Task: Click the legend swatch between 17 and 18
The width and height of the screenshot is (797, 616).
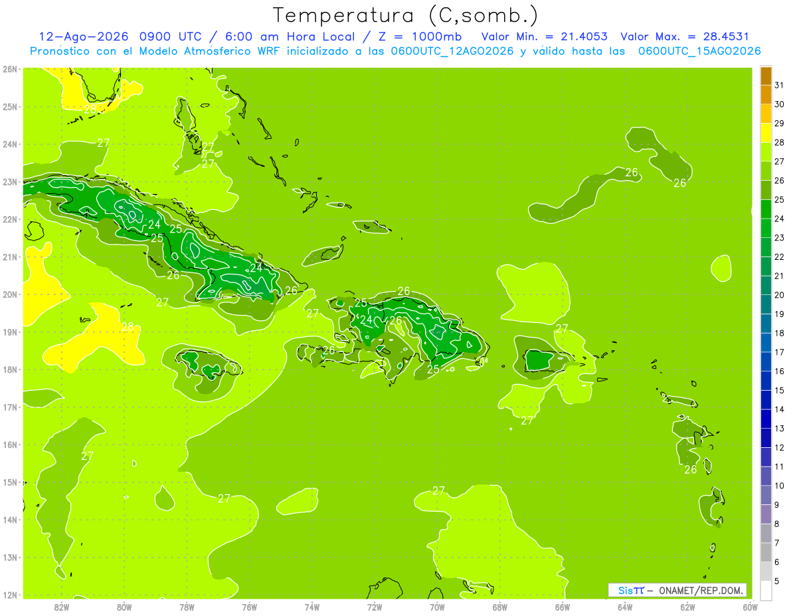Action: (x=766, y=343)
